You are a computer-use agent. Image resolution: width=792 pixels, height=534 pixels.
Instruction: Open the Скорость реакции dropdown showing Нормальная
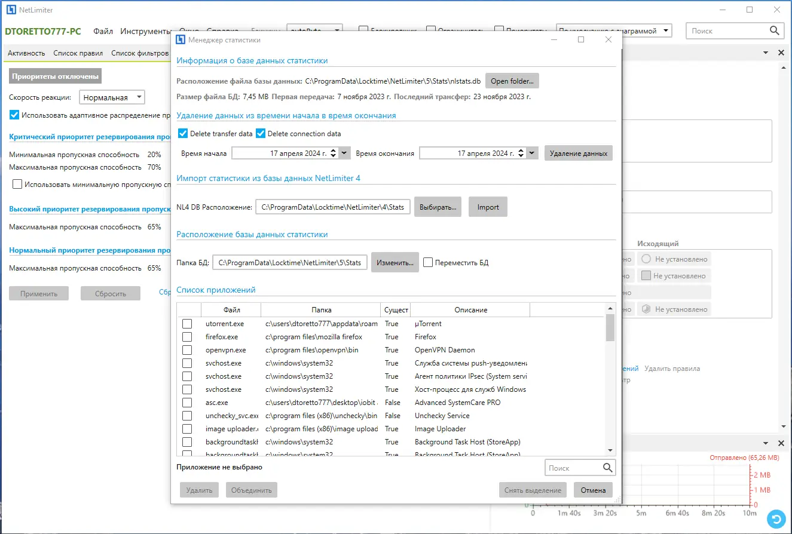pyautogui.click(x=112, y=97)
